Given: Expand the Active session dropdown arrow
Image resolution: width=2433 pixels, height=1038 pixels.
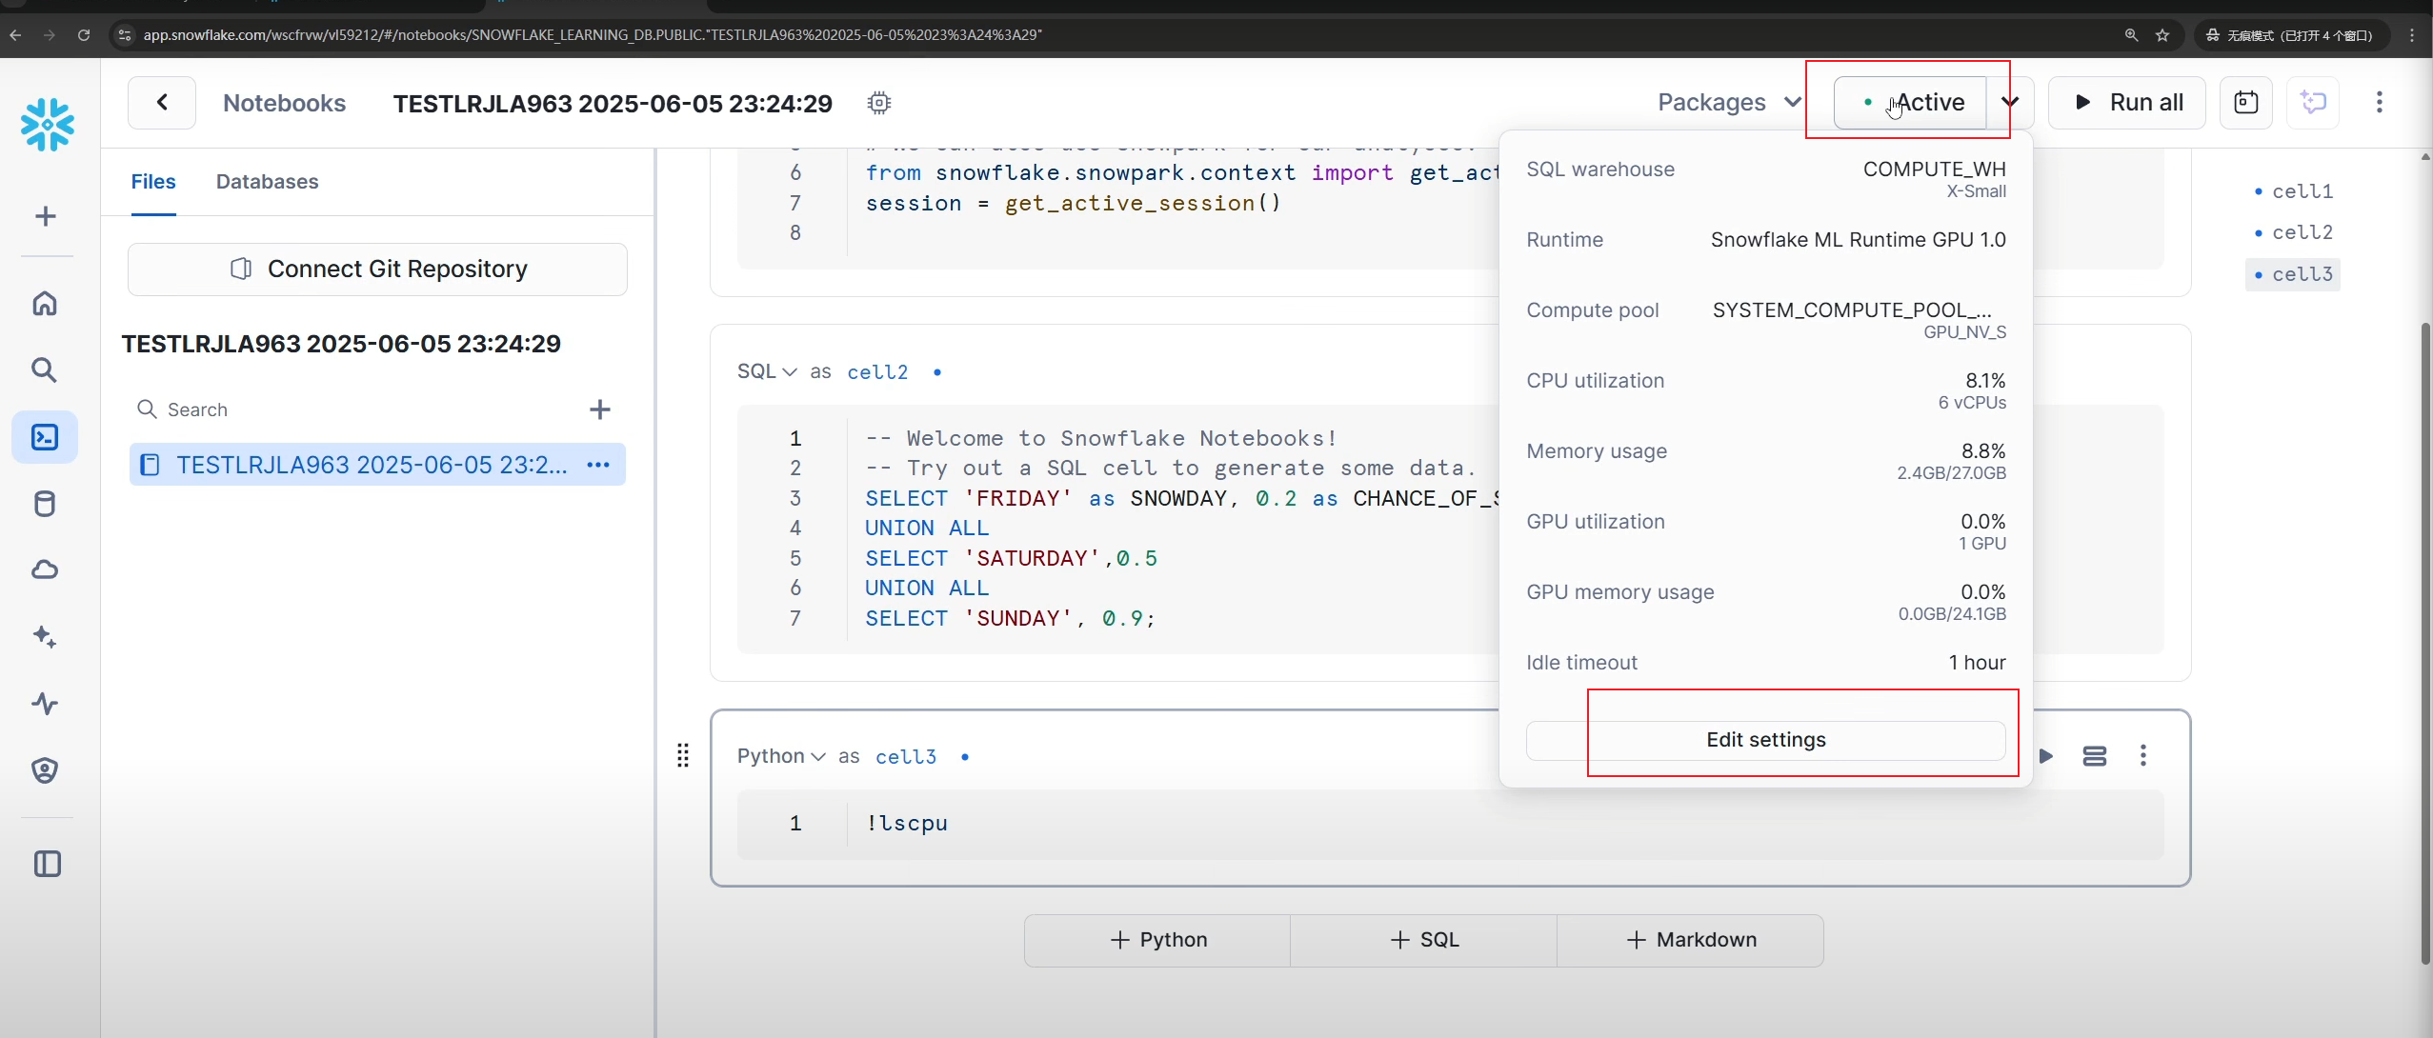Looking at the screenshot, I should [x=2010, y=102].
